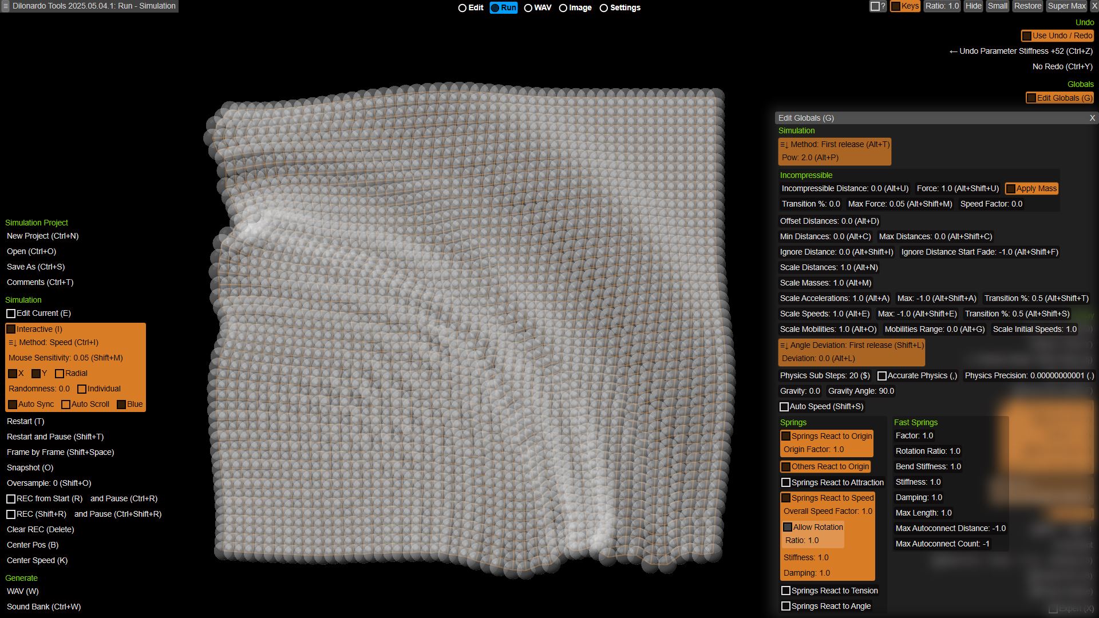Toggle the Edit Globals button
Viewport: 1099px width, 618px height.
(1059, 98)
